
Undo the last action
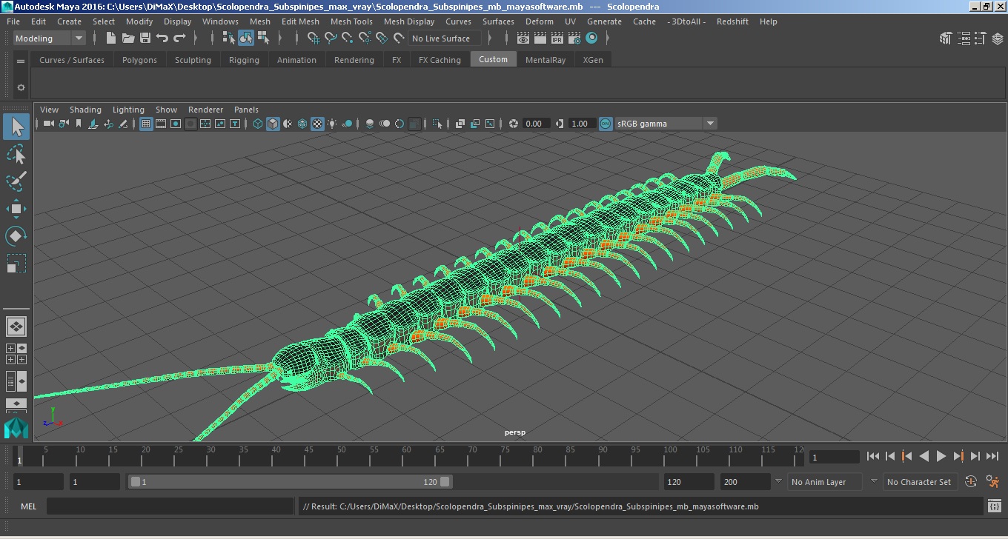(162, 38)
